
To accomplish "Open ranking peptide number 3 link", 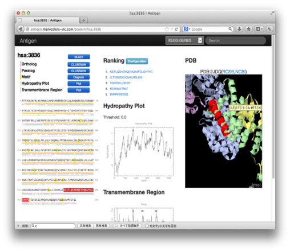I will tap(120, 83).
